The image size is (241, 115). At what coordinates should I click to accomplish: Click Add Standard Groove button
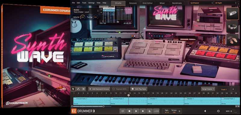99,89
